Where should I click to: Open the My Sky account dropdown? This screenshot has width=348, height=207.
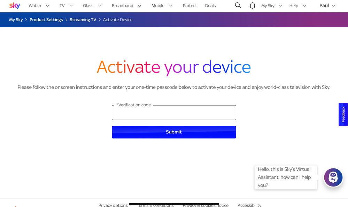pyautogui.click(x=272, y=6)
